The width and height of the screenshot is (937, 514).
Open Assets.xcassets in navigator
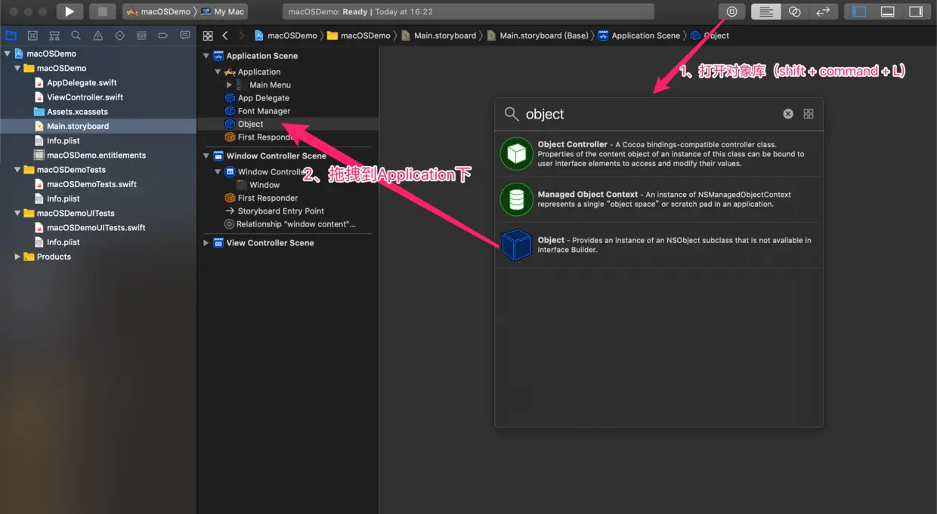pos(77,112)
